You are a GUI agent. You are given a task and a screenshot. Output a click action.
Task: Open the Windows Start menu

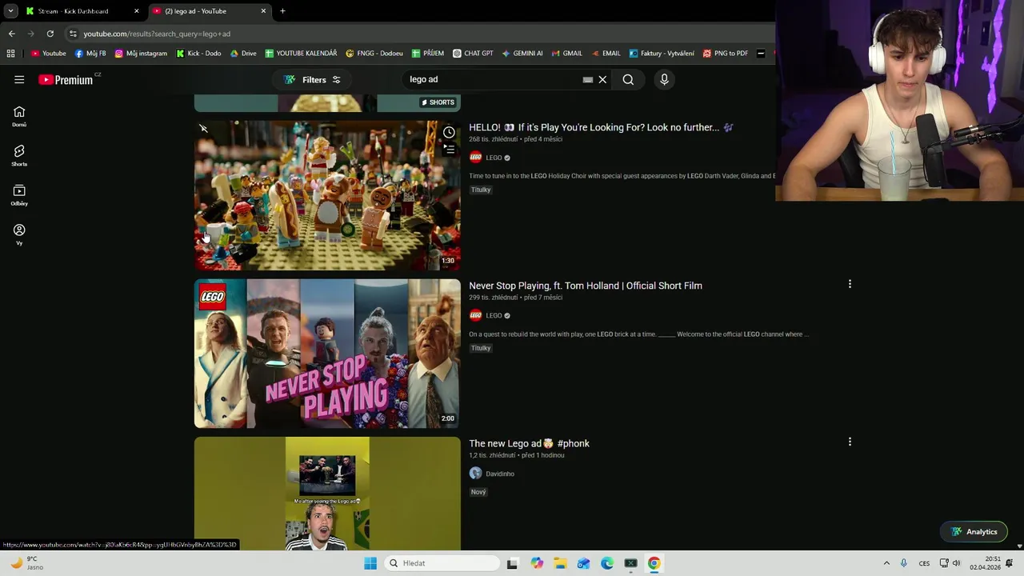[370, 563]
